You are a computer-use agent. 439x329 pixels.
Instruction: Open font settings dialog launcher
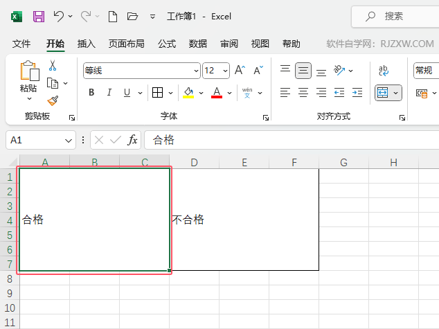click(x=266, y=118)
